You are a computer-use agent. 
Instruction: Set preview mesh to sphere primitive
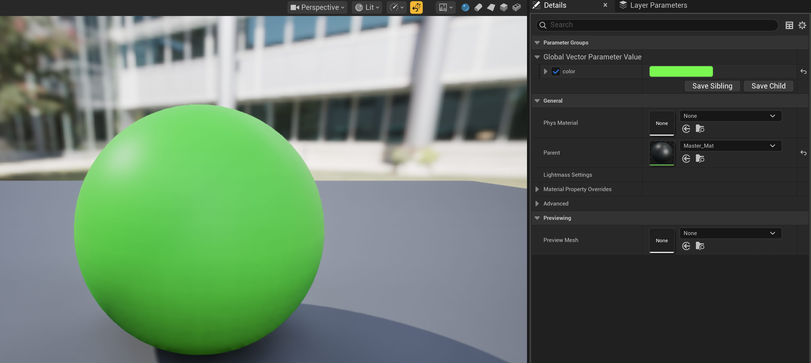[465, 7]
